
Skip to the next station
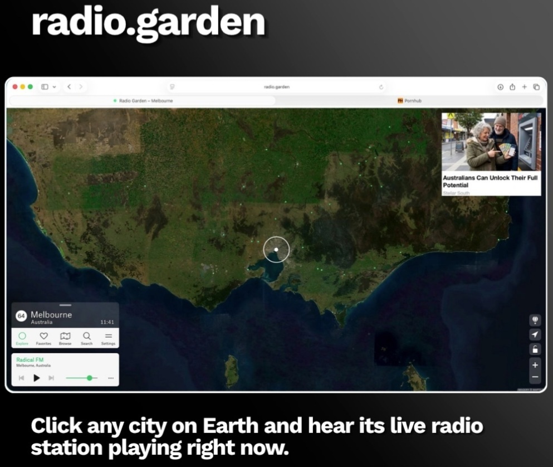[51, 378]
